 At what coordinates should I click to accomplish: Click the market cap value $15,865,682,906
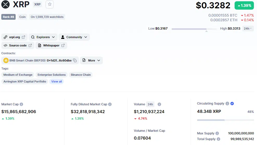(x=19, y=112)
